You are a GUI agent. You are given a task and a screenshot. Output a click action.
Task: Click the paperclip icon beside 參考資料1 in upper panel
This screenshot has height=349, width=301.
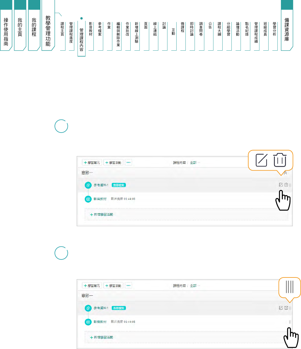coord(88,185)
